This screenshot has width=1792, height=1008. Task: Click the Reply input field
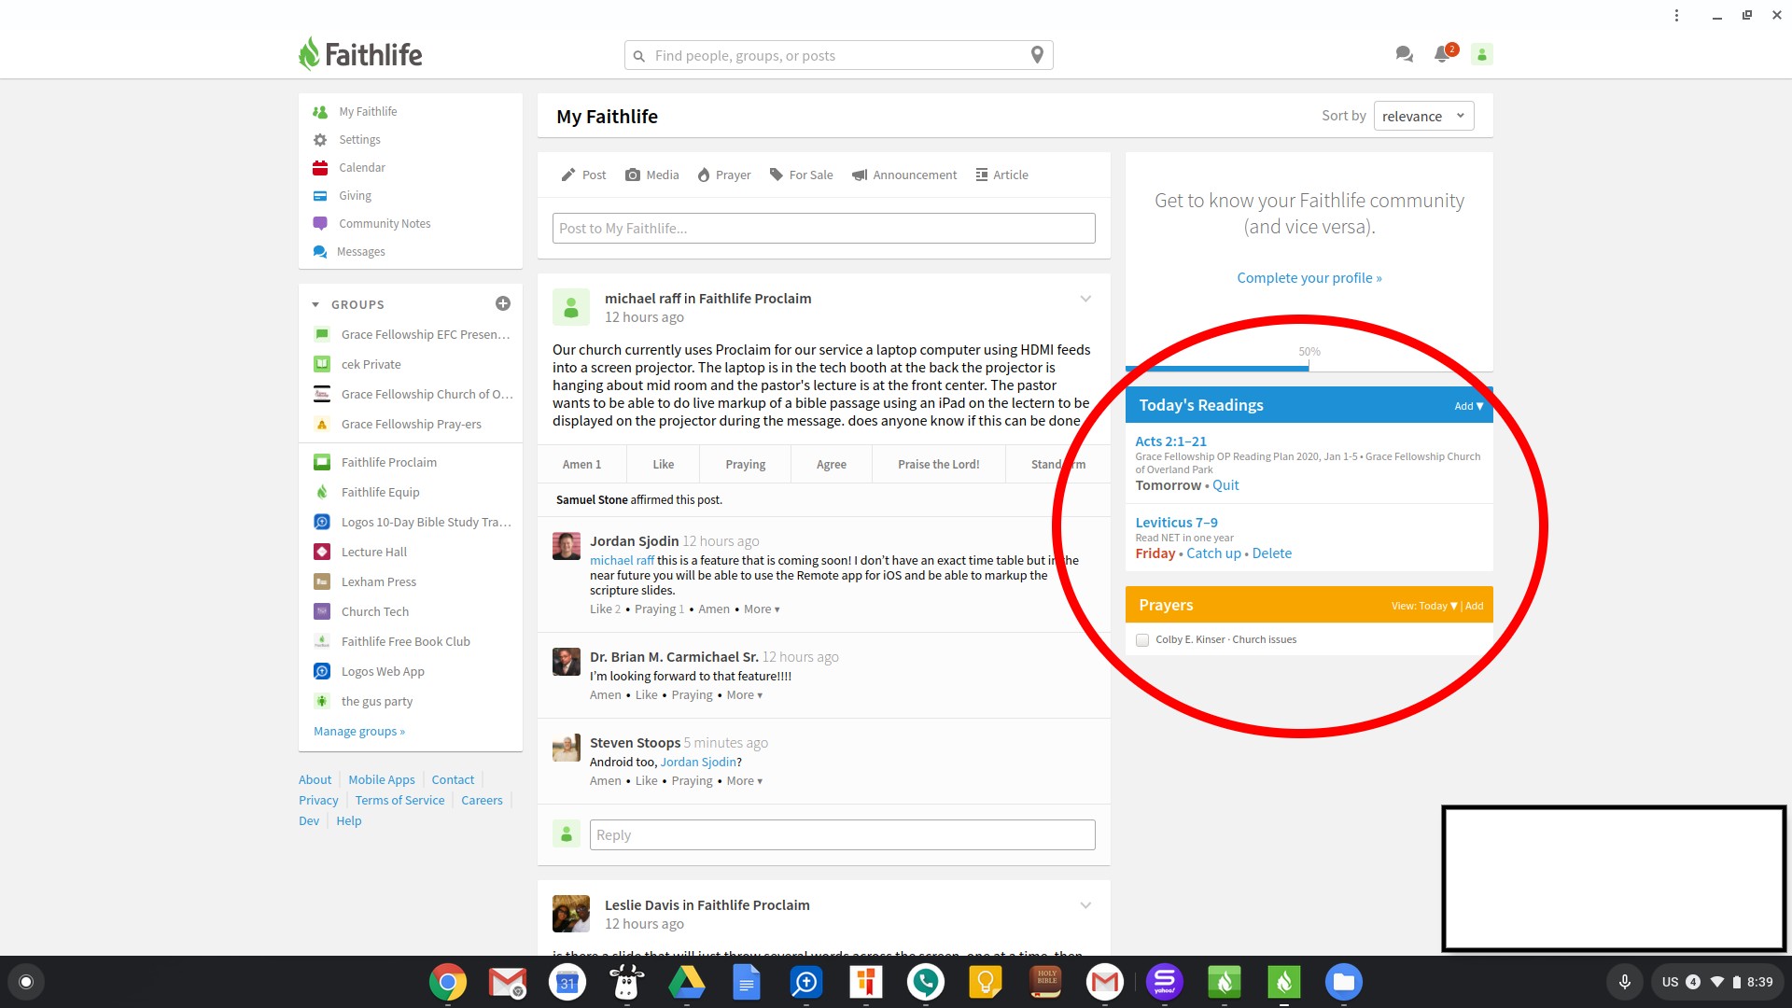pos(842,835)
